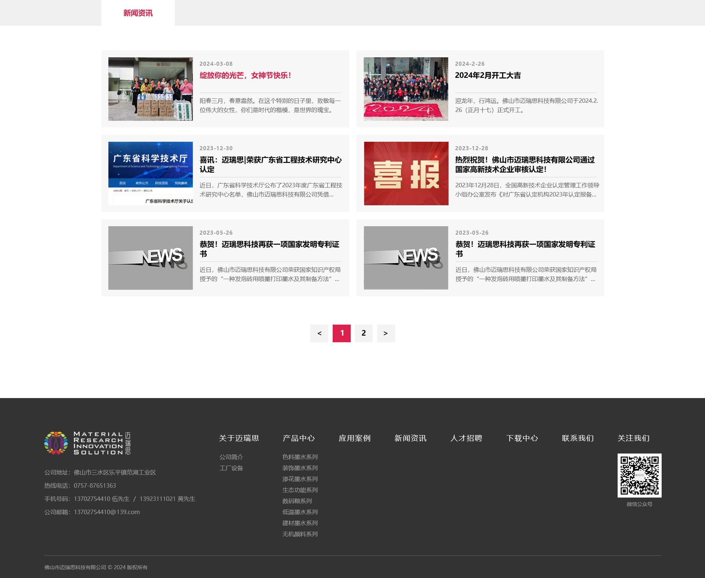Go to the previous page with < arrow

coord(319,333)
